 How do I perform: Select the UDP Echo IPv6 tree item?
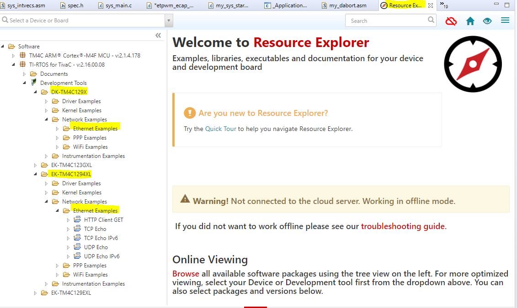pyautogui.click(x=101, y=256)
